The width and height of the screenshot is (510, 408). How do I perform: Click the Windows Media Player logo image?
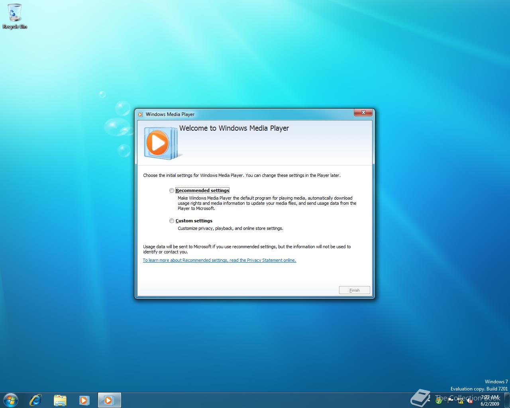163,143
